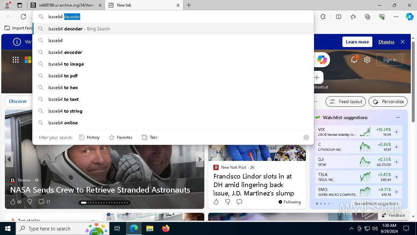Choose 'base64 to string' suggestion
Screen dimensions: 417x235
point(173,111)
